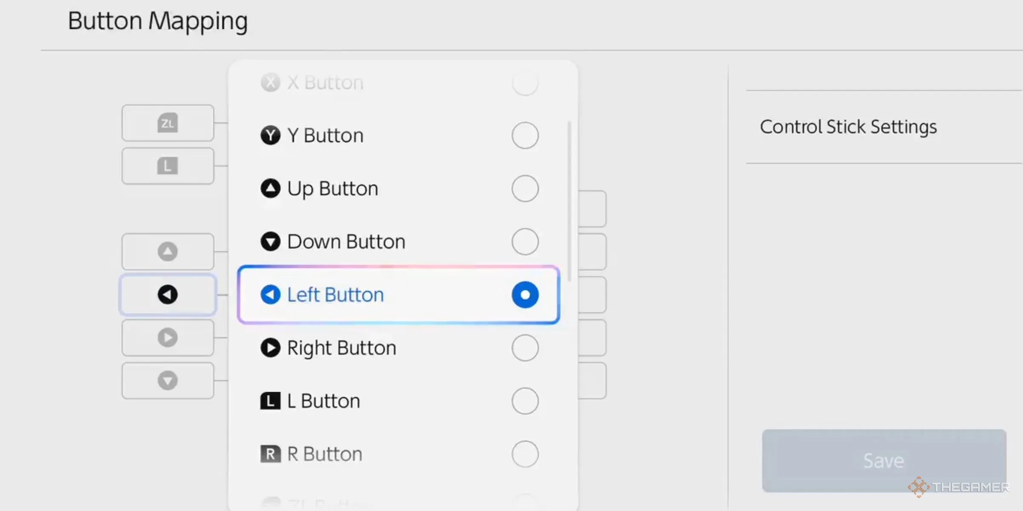Viewport: 1023px width, 511px height.
Task: Pick the L Button radio option
Action: (x=525, y=401)
